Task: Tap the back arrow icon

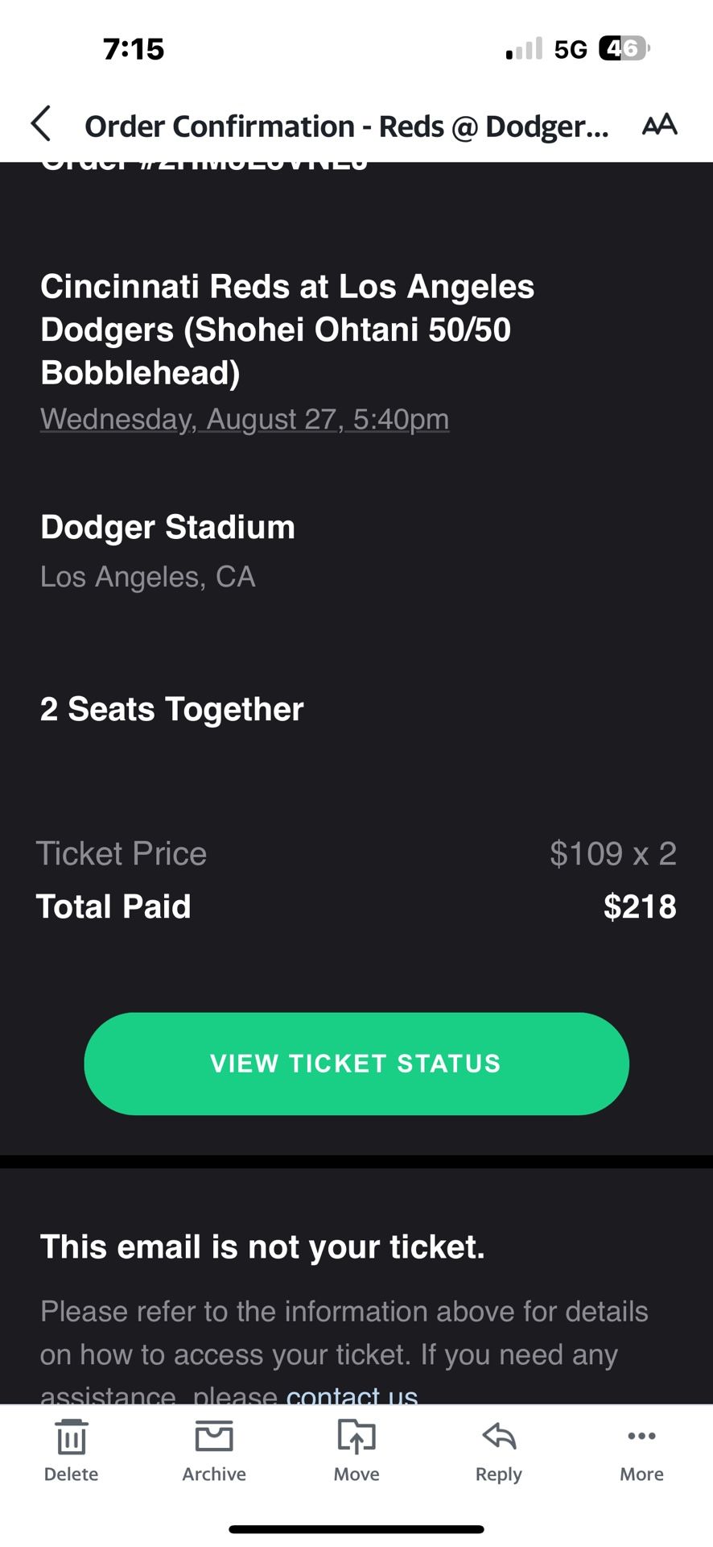Action: pos(41,124)
